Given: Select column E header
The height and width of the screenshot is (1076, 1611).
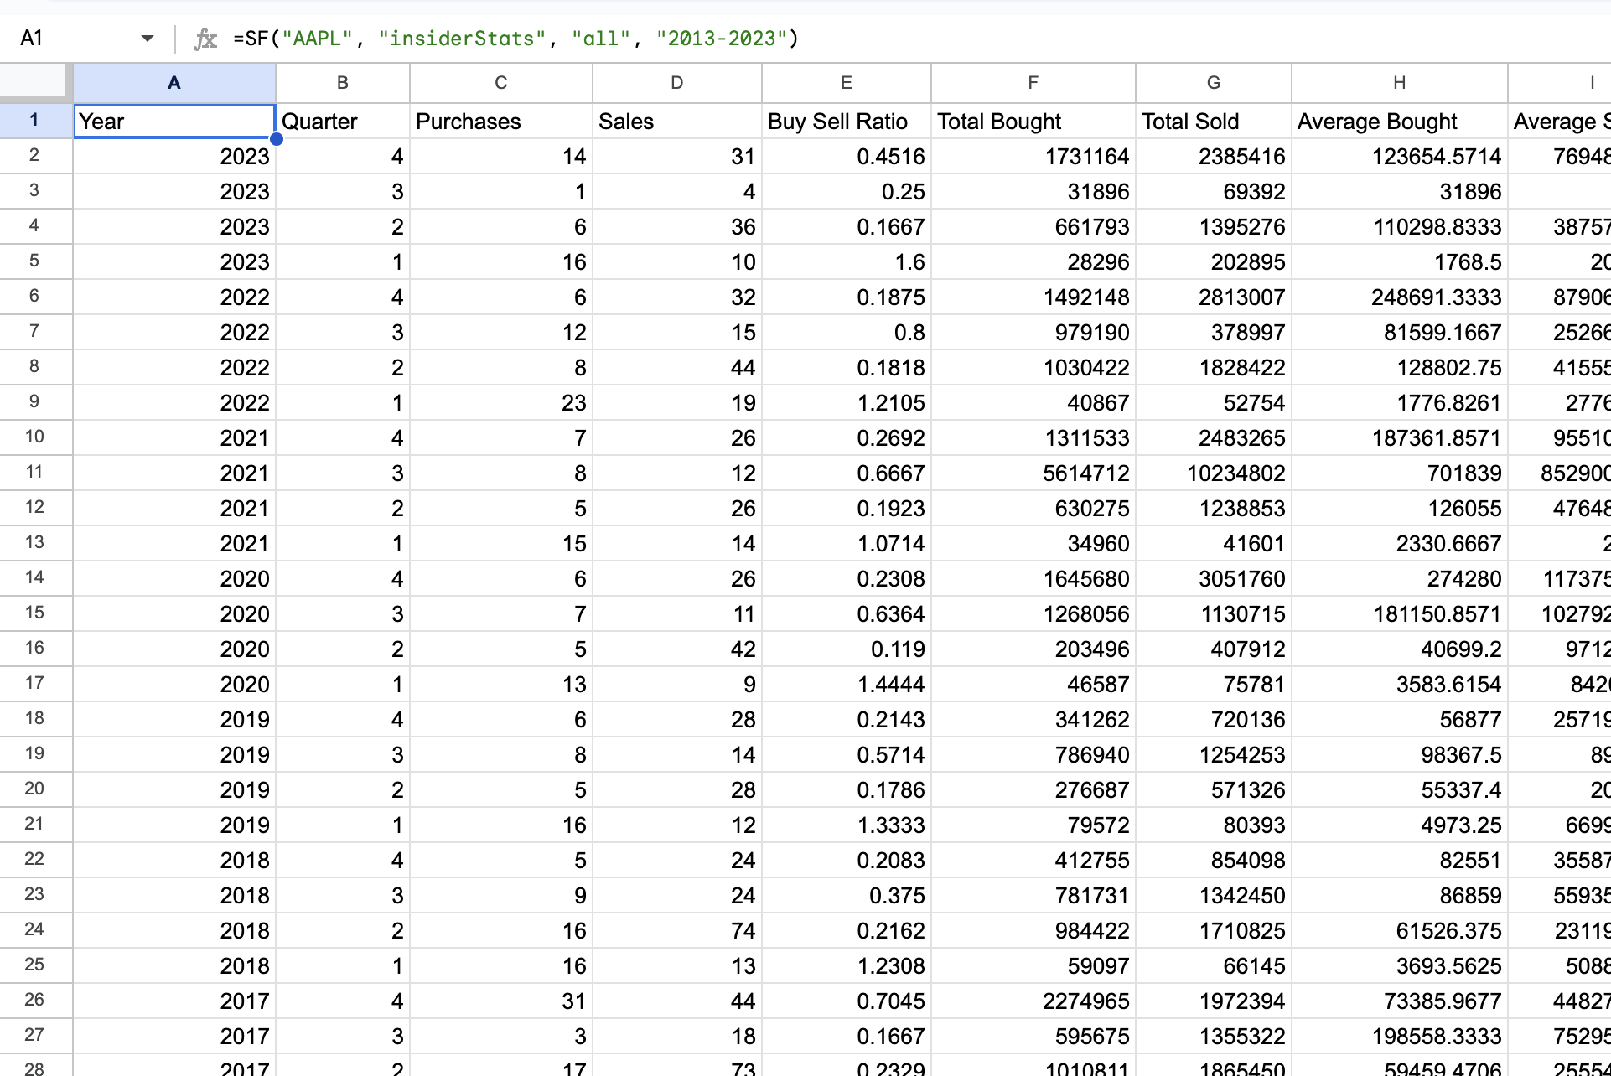Looking at the screenshot, I should tap(845, 82).
